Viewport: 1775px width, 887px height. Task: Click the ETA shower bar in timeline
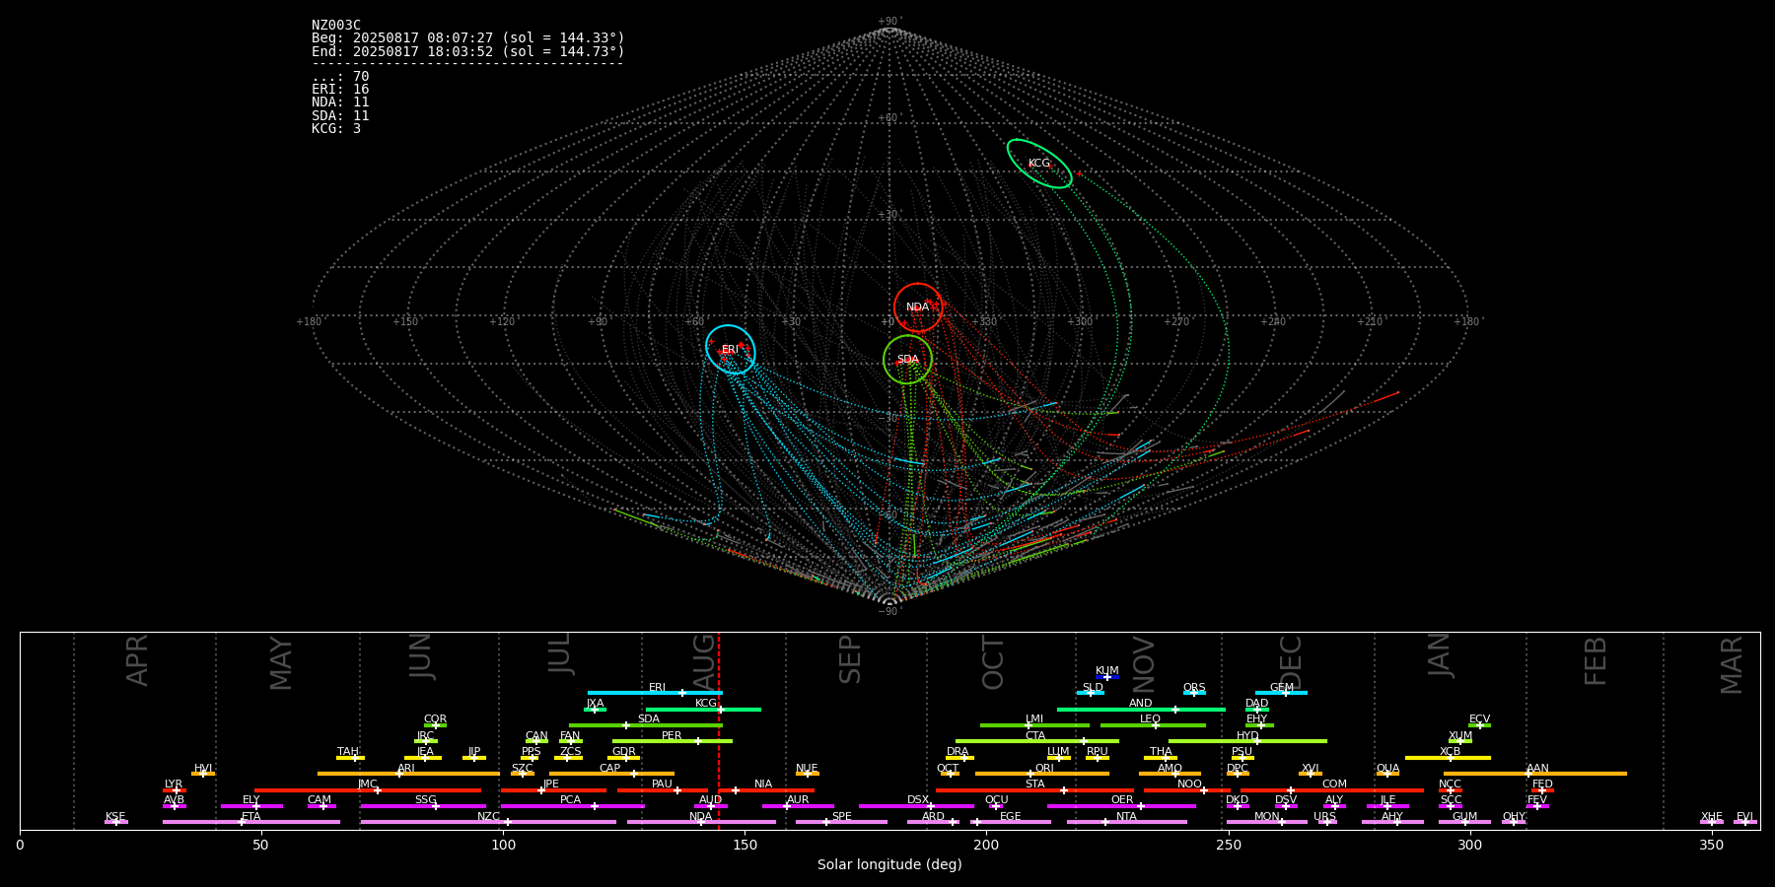[251, 822]
